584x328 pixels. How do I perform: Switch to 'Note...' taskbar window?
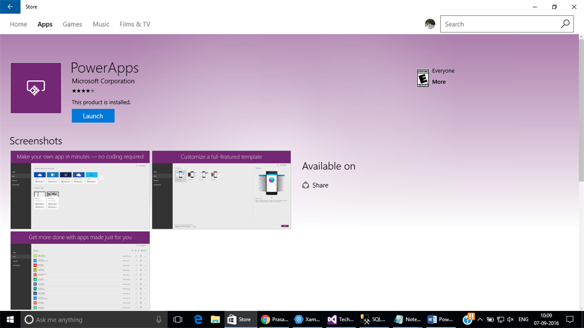pyautogui.click(x=407, y=319)
